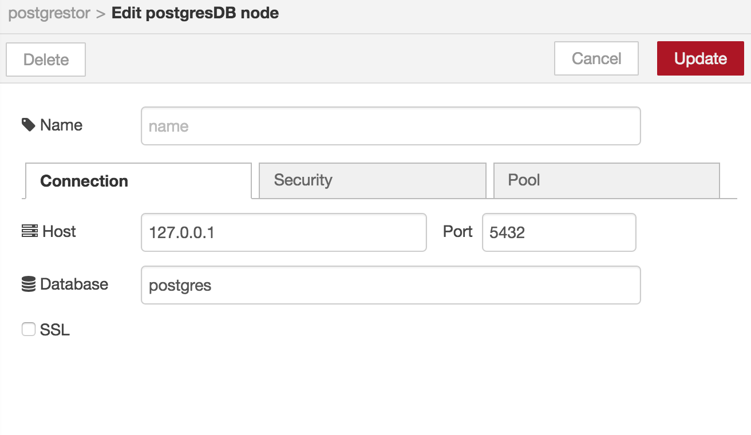751x435 pixels.
Task: Click the Edit postgresDB node title
Action: [195, 13]
